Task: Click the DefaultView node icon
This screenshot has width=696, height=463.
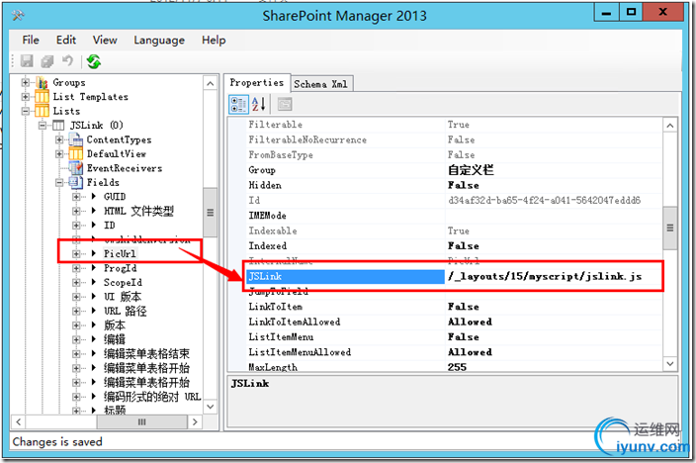Action: (76, 153)
